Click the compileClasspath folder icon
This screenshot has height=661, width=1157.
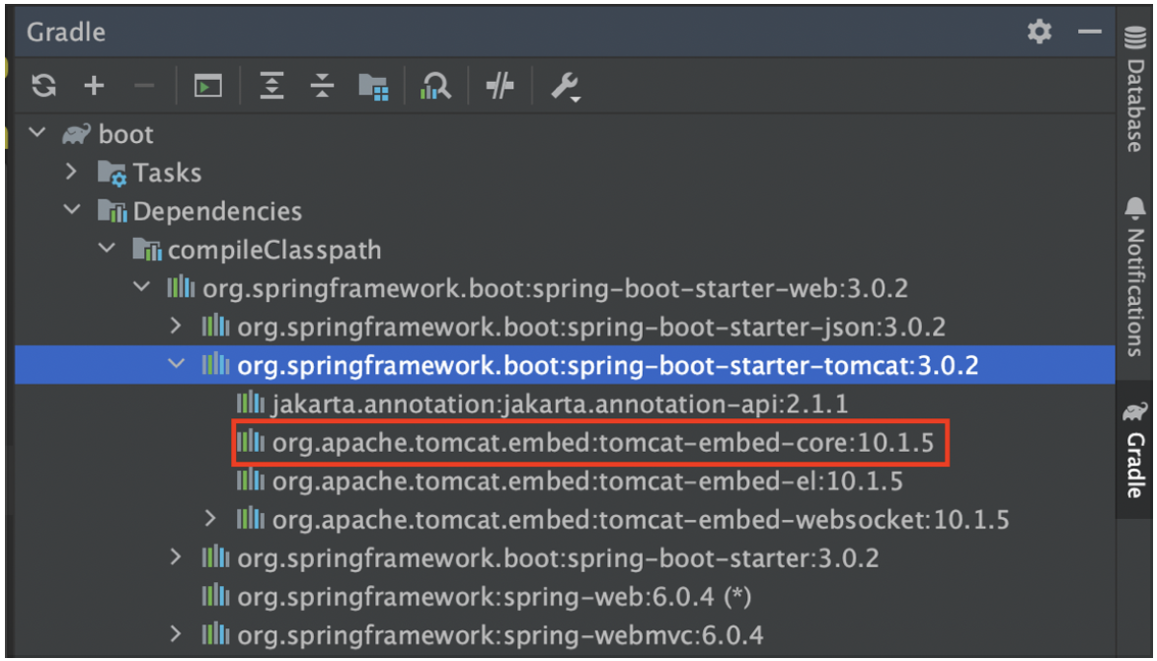coord(147,250)
